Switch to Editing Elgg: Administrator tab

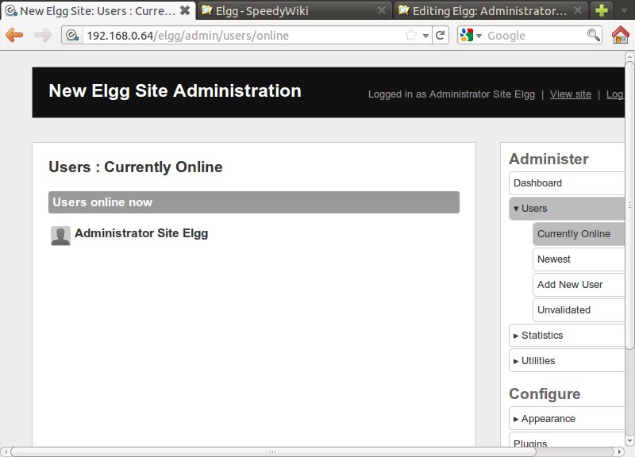click(489, 11)
